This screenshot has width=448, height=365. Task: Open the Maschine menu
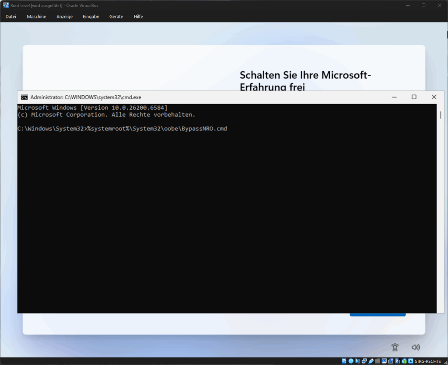pos(36,17)
